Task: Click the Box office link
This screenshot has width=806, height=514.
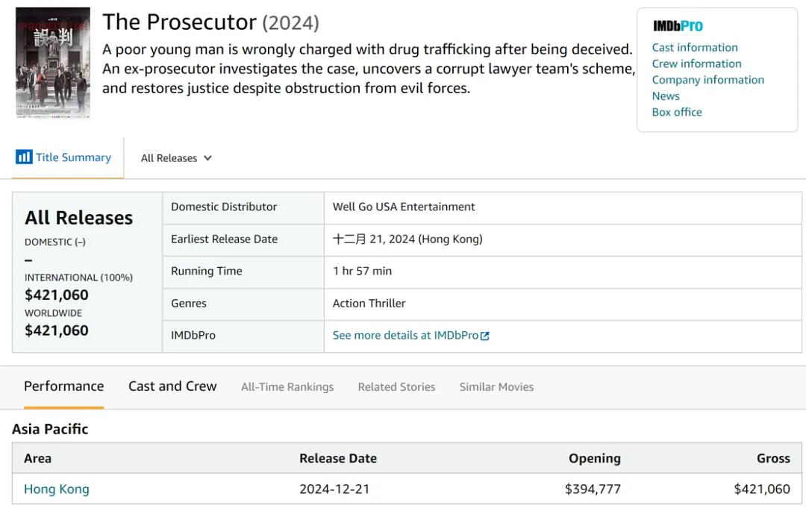Action: click(x=677, y=113)
